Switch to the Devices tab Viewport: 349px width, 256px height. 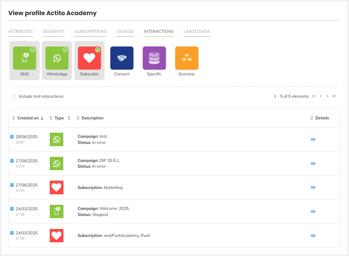125,32
